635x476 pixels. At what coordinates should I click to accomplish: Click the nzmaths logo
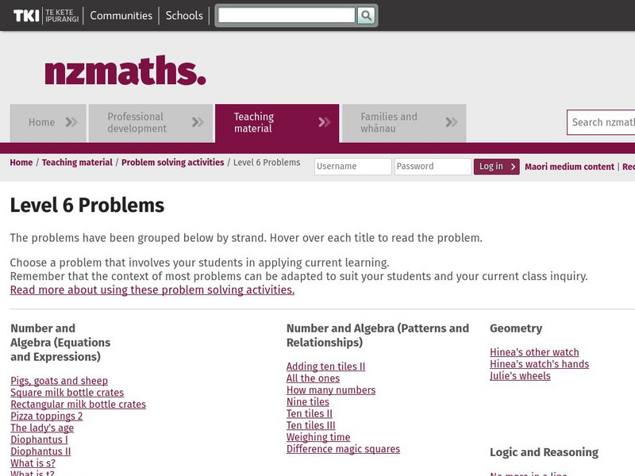(125, 71)
